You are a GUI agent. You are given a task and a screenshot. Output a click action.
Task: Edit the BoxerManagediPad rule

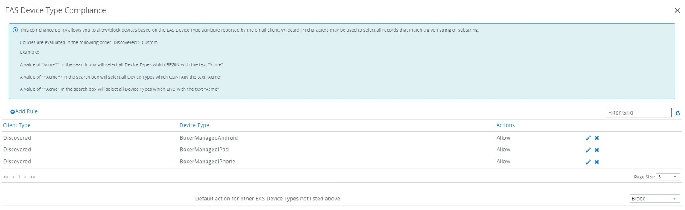pos(588,150)
